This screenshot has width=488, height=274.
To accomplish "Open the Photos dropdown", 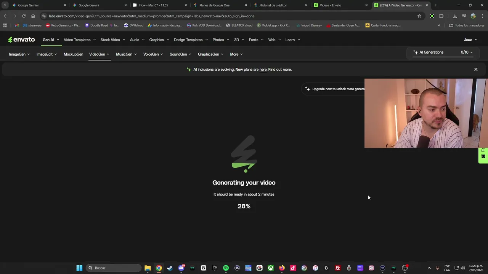I will 221,40.
